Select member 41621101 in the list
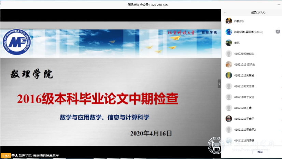Viewport: 282px width, 159px height. coord(244,97)
